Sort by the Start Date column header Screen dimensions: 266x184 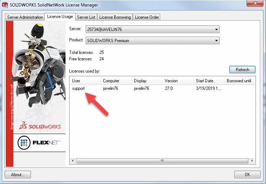209,81
